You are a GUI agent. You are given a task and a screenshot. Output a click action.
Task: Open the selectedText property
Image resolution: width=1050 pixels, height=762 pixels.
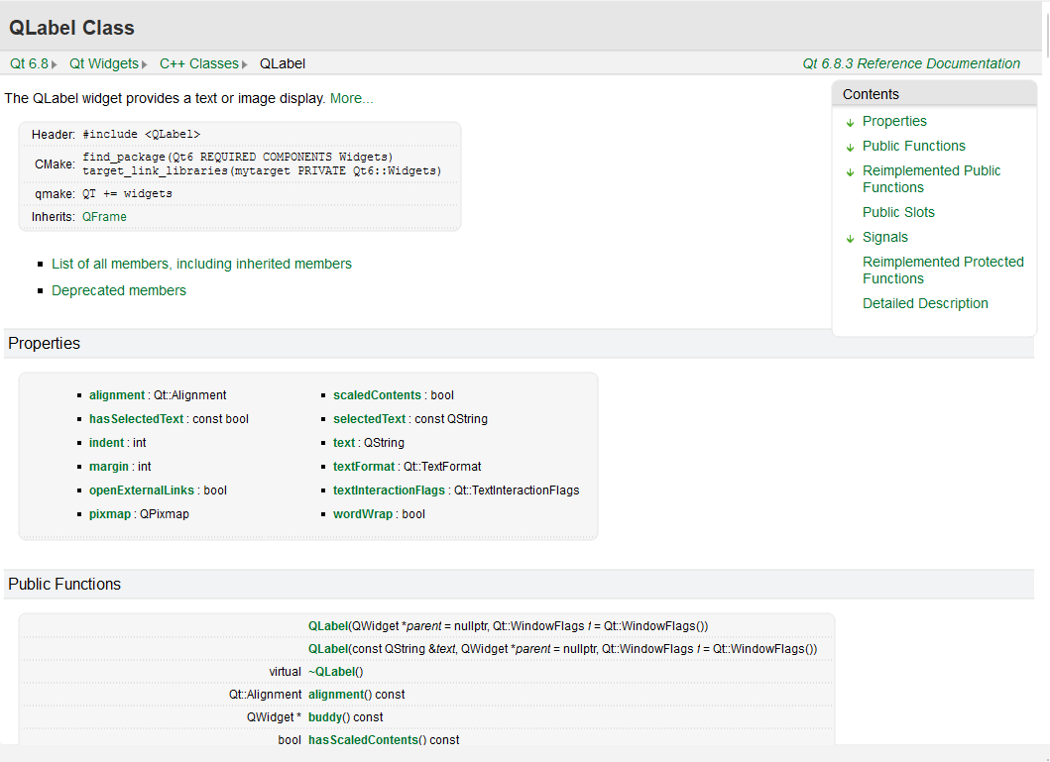coord(369,419)
